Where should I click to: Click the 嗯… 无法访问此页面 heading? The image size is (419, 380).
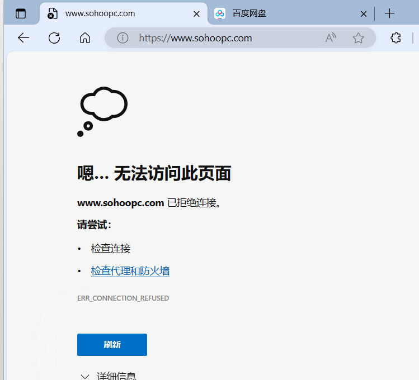tap(154, 173)
